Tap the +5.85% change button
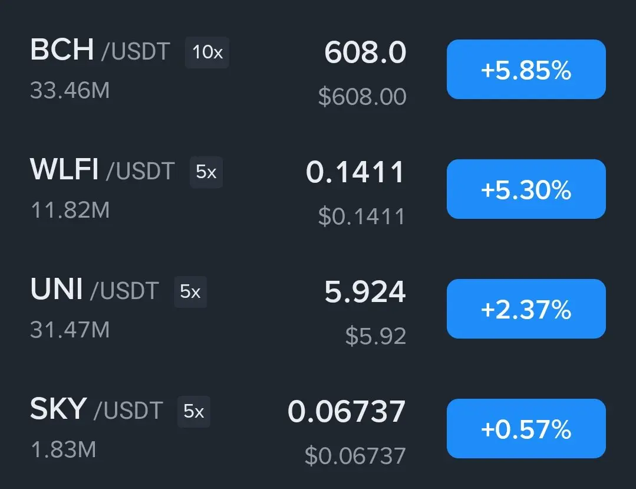The height and width of the screenshot is (489, 636). pos(526,70)
